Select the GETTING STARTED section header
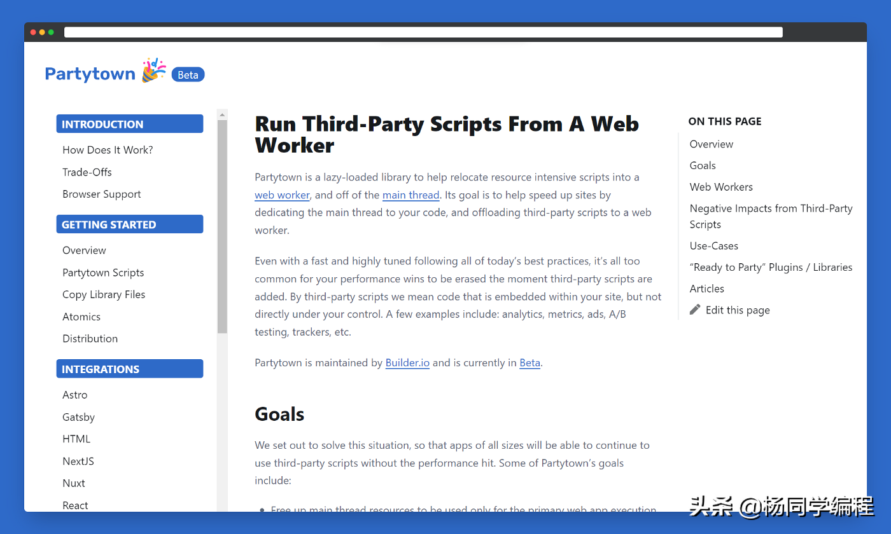Screen dimensions: 891x534 pyautogui.click(x=130, y=224)
